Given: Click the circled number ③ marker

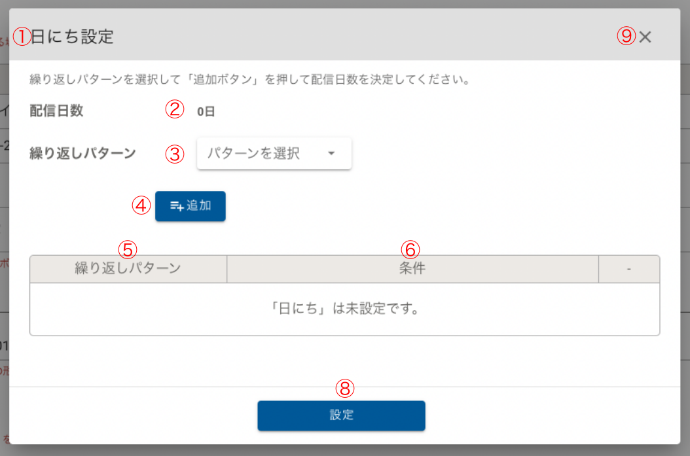Looking at the screenshot, I should pyautogui.click(x=173, y=154).
